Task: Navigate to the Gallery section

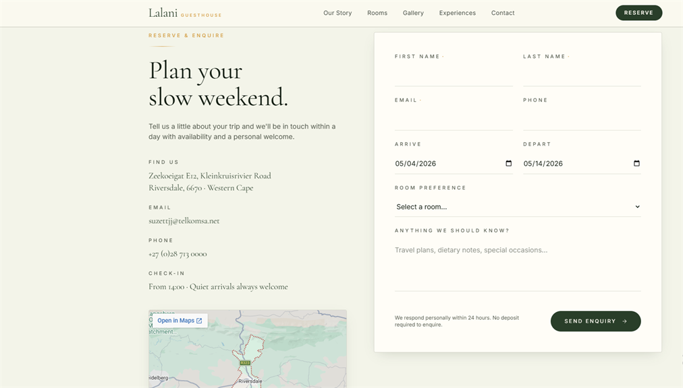Action: click(x=413, y=13)
